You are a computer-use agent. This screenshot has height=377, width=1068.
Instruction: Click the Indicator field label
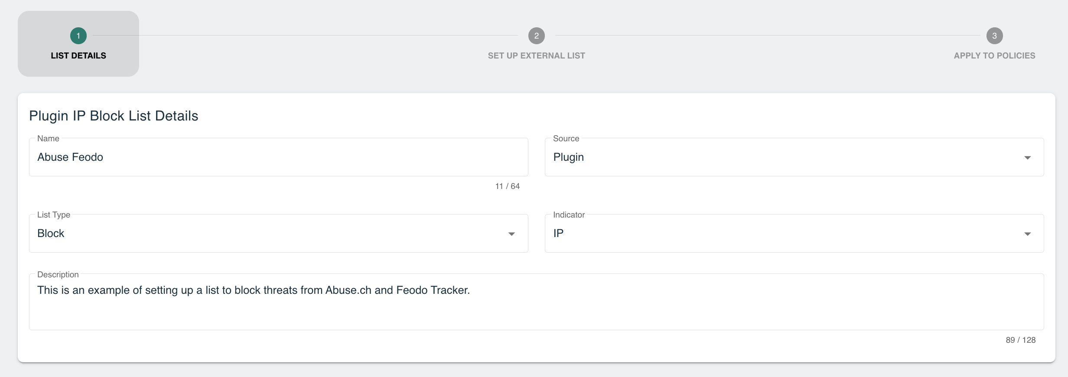coord(569,214)
